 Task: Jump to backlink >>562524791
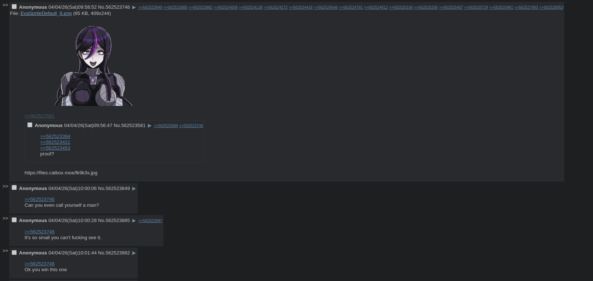tap(351, 7)
